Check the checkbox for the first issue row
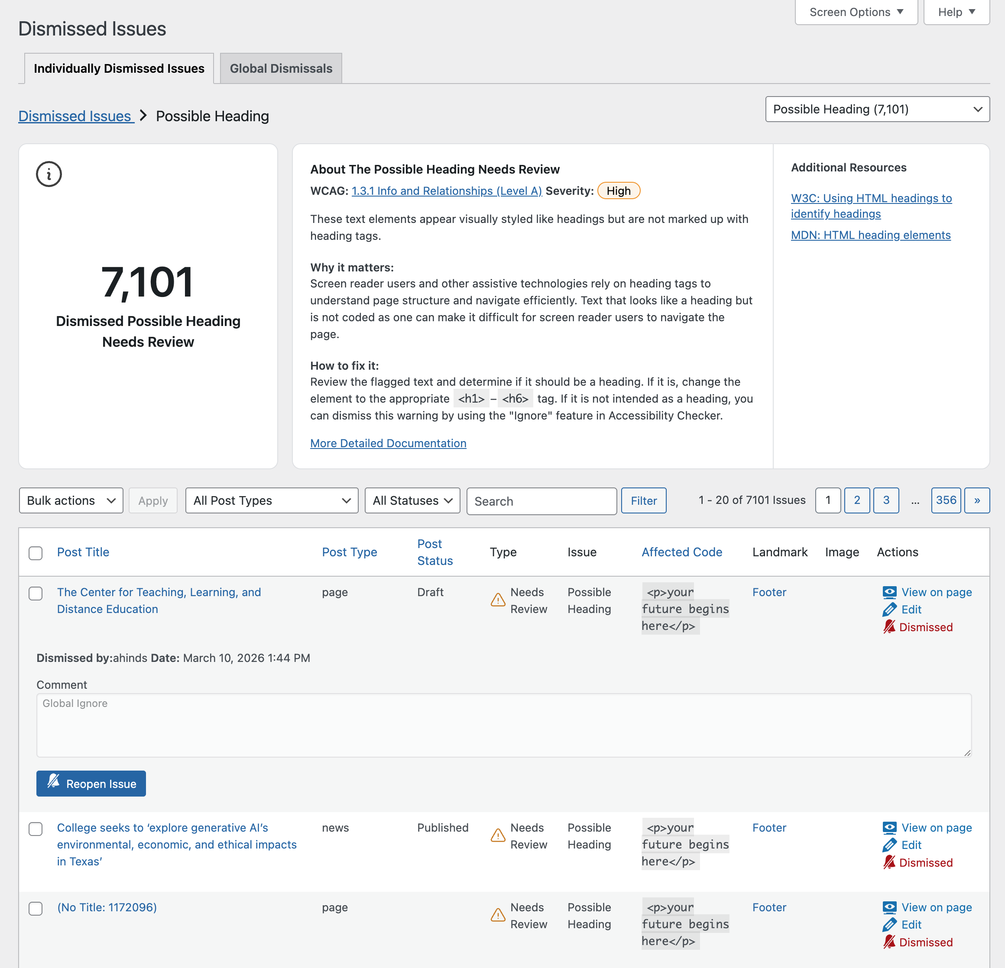This screenshot has height=968, width=1005. (36, 594)
